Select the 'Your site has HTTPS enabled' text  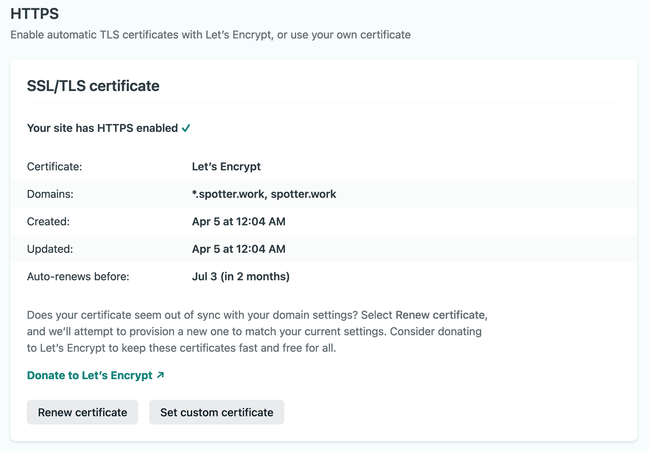[x=102, y=128]
